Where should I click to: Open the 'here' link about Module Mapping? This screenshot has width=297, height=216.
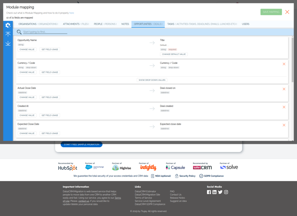[71, 13]
